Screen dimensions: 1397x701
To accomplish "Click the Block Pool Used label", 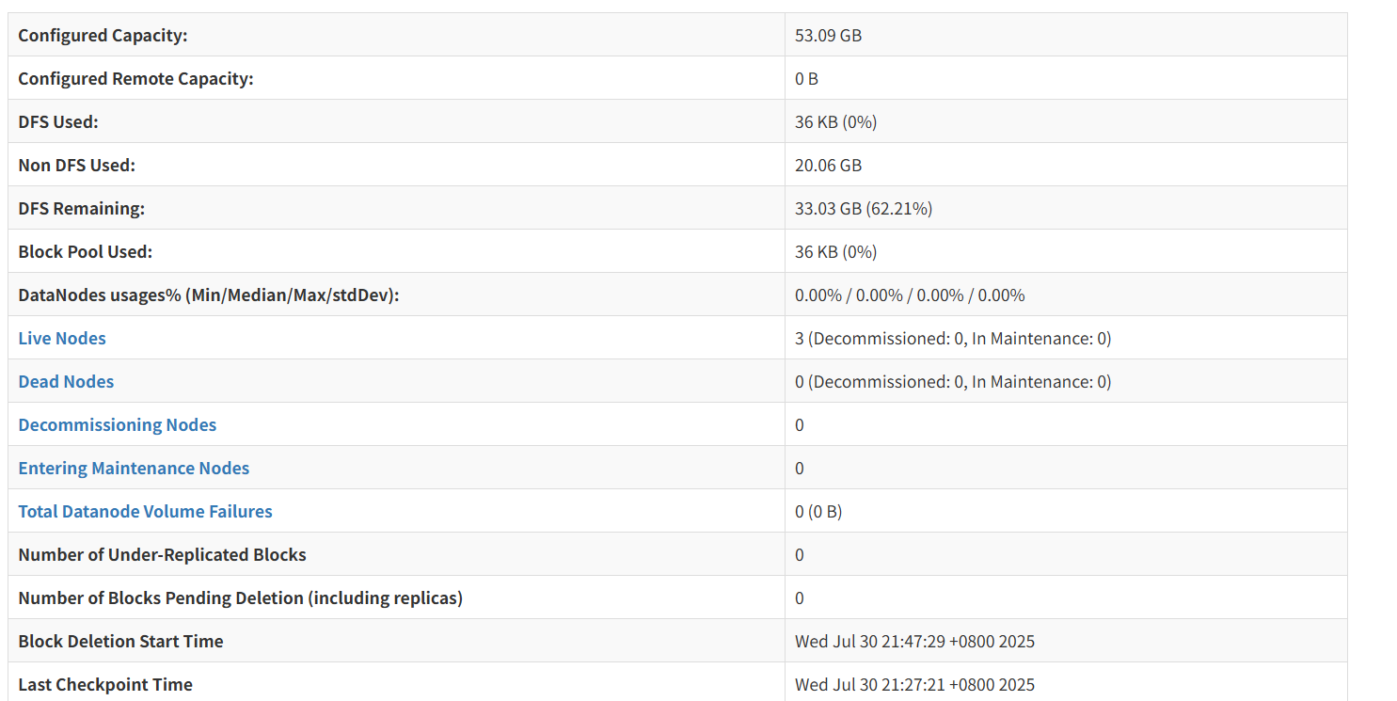I will click(85, 252).
